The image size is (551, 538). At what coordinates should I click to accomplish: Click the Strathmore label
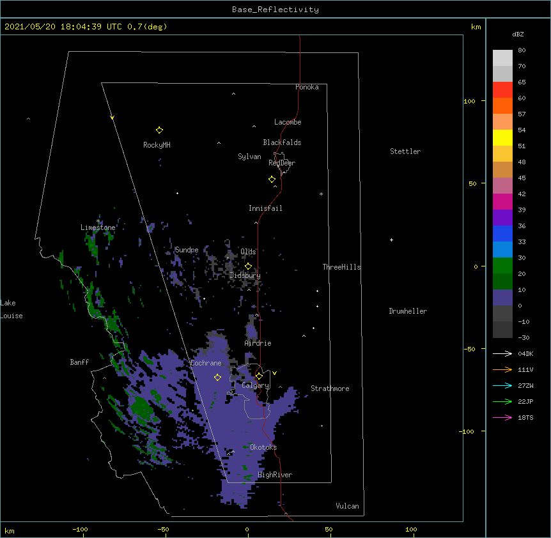click(x=330, y=388)
